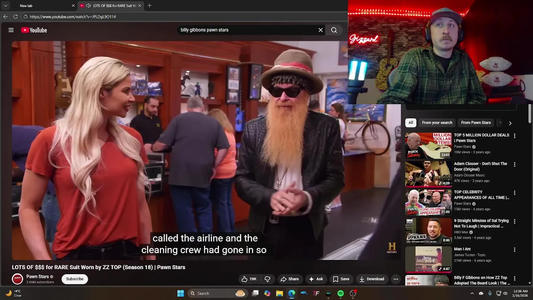Close the LOTS OF $$$ YouTube tab
This screenshot has height=300, width=533.
click(139, 6)
